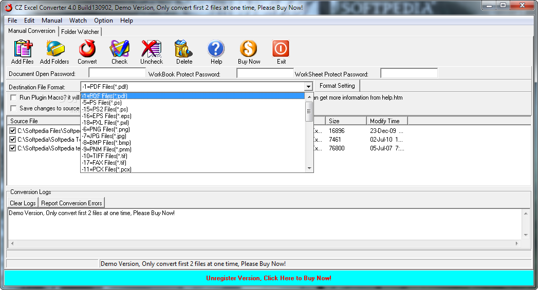Click the format list scroll up arrow
The image size is (538, 290).
(x=309, y=97)
